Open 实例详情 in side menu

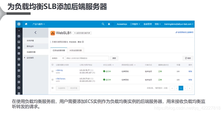(x=30, y=40)
